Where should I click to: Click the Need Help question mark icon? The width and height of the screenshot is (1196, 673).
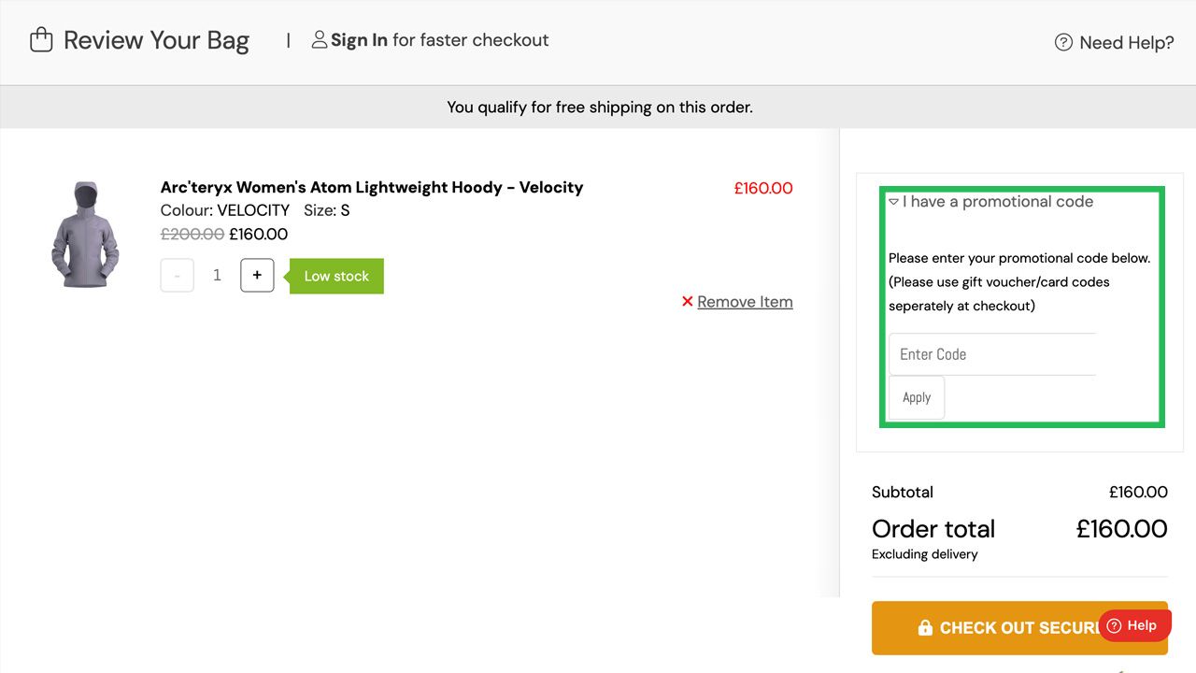click(x=1063, y=42)
